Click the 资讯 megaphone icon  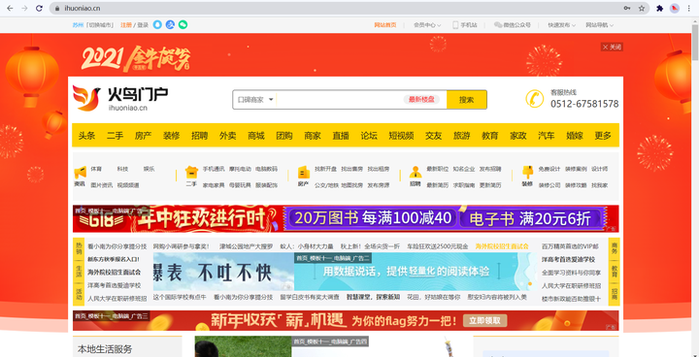click(80, 172)
